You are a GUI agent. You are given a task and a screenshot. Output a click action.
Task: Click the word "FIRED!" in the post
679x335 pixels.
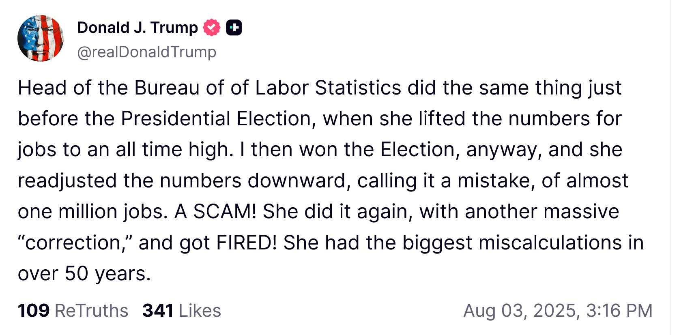click(247, 243)
